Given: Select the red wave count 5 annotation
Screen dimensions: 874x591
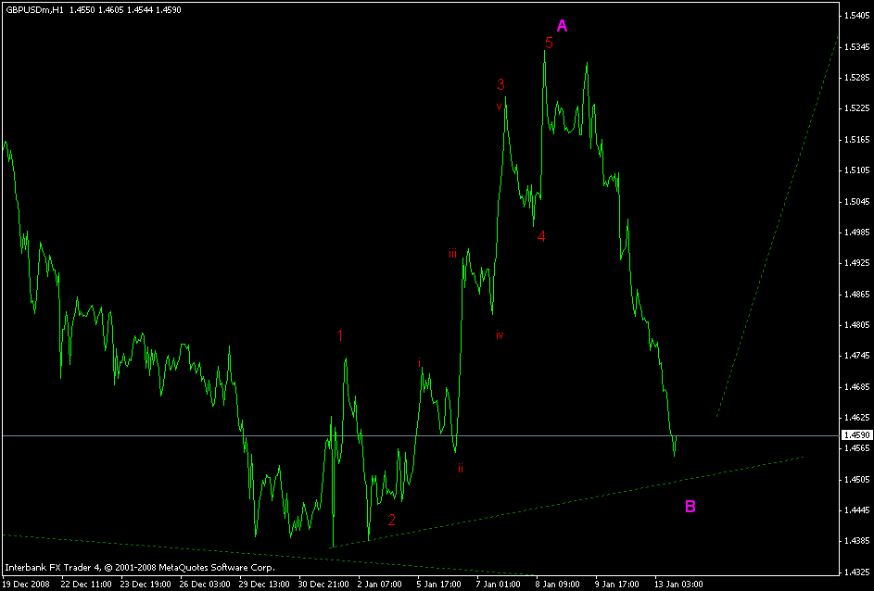Looking at the screenshot, I should coord(548,41).
